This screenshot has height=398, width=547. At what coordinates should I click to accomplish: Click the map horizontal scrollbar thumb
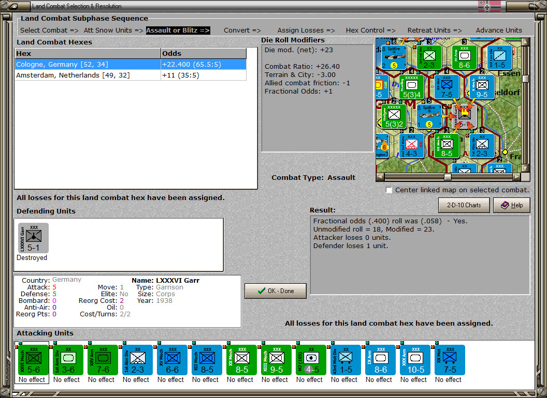coord(448,177)
